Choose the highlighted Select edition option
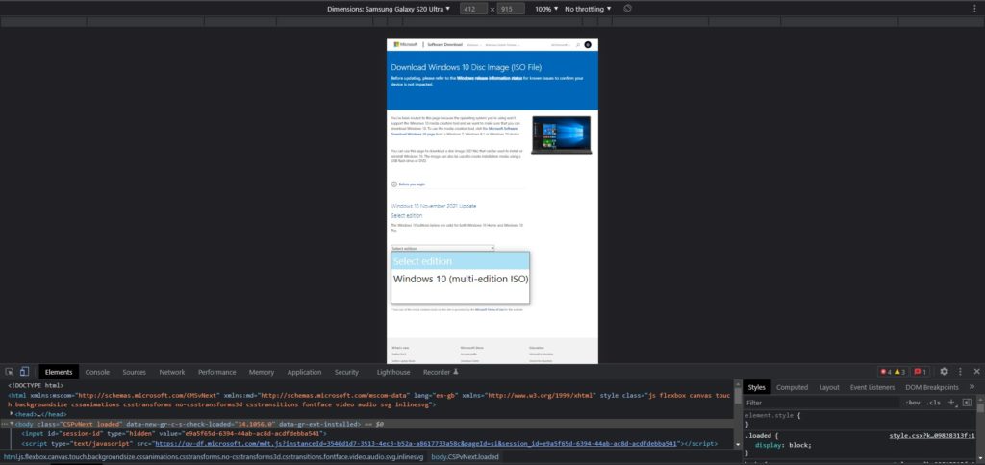This screenshot has width=985, height=465. point(461,261)
